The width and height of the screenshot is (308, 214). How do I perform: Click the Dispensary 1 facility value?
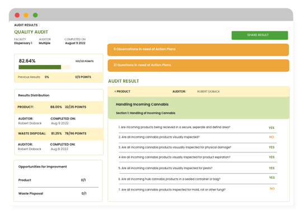tap(23, 43)
